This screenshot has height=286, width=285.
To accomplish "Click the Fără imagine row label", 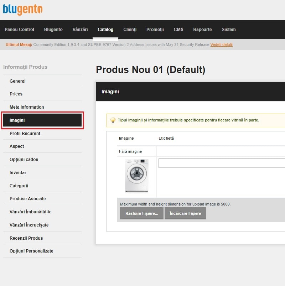I will pyautogui.click(x=130, y=151).
